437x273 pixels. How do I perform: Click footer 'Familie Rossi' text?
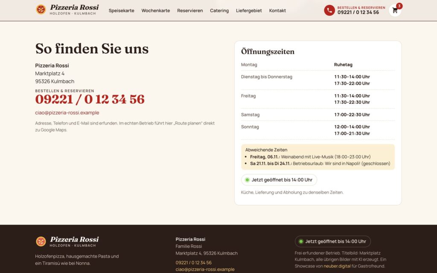click(x=189, y=246)
